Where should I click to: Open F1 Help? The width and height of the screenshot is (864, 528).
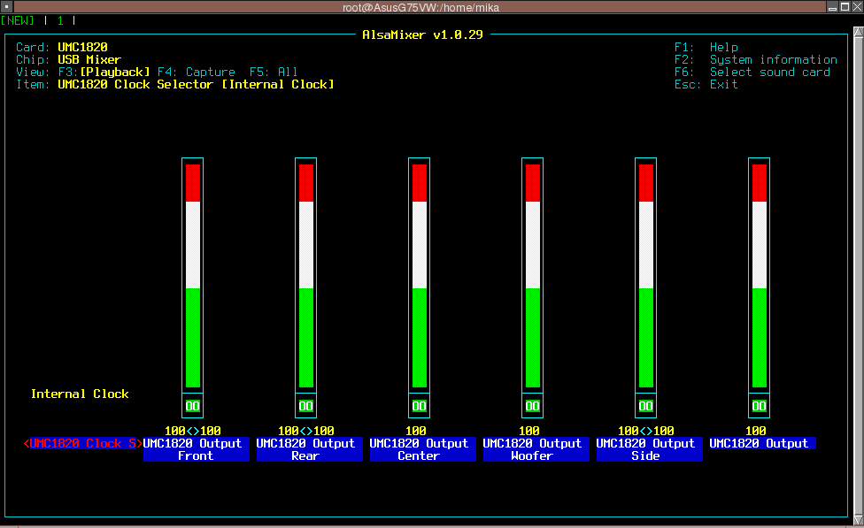706,48
